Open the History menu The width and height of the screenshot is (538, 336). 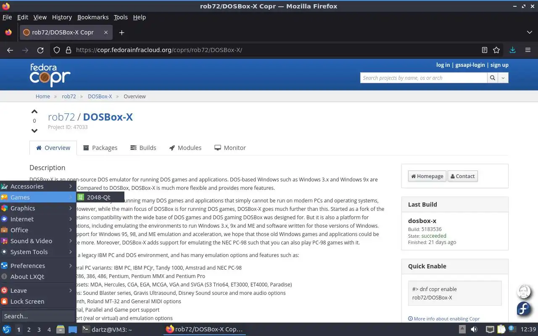(62, 17)
